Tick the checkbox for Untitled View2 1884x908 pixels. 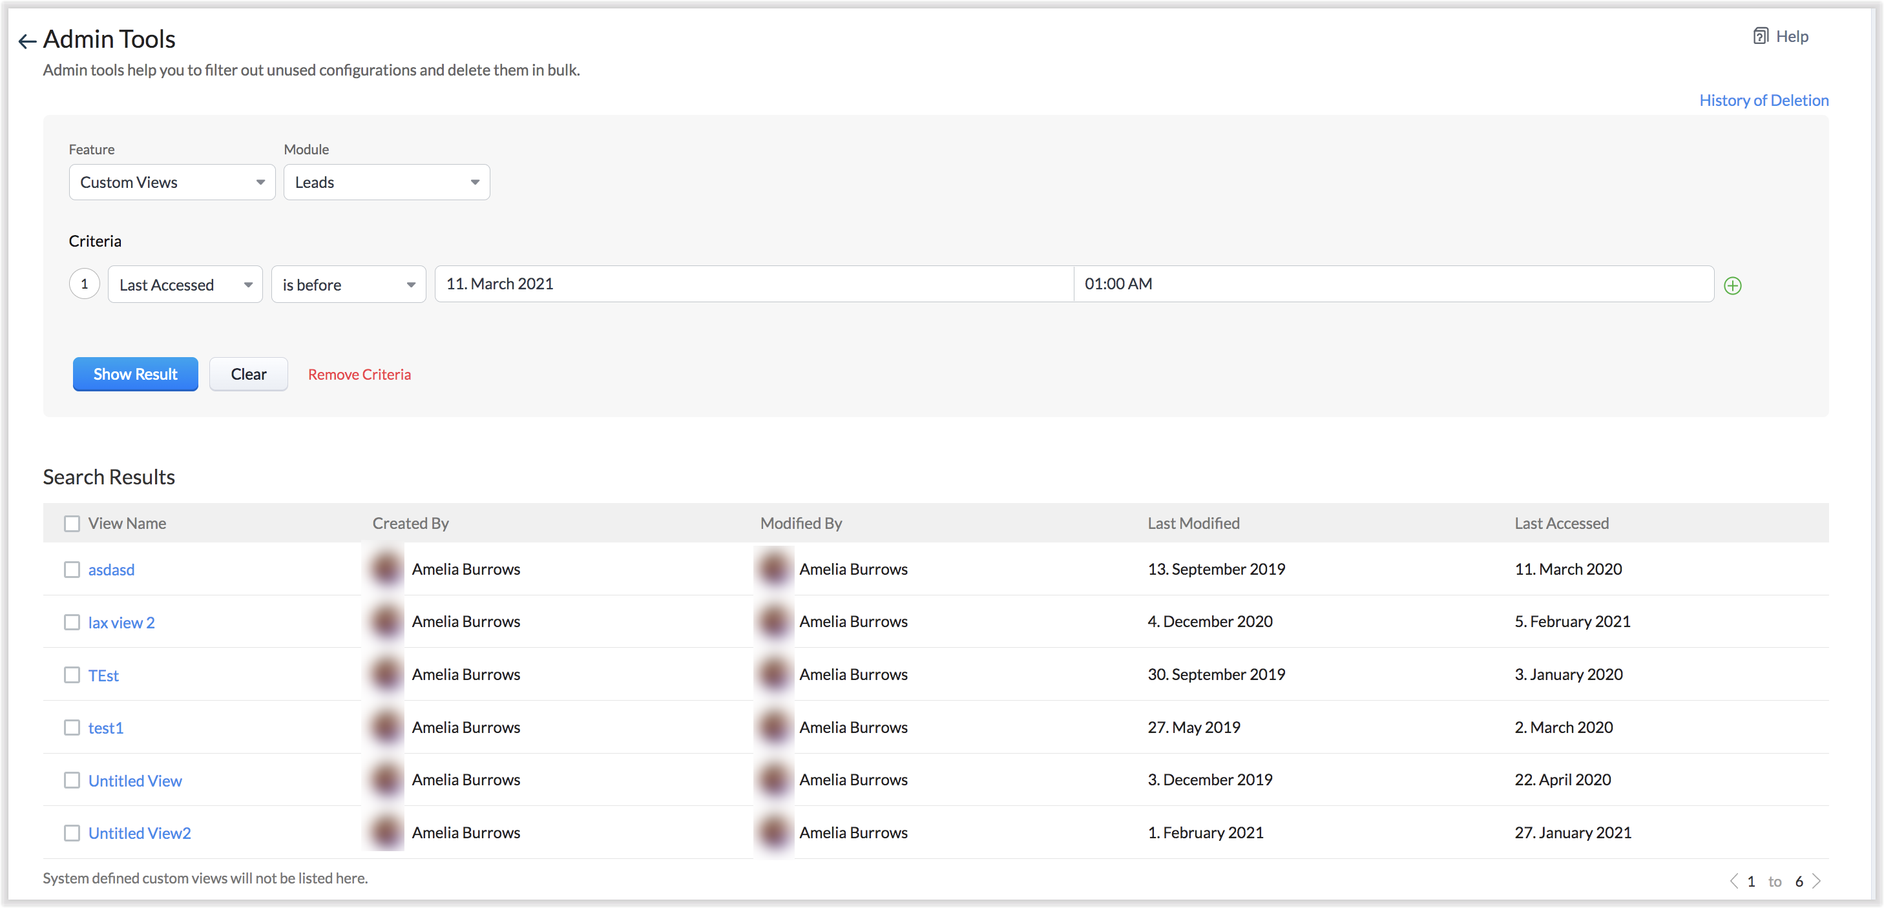(x=72, y=832)
